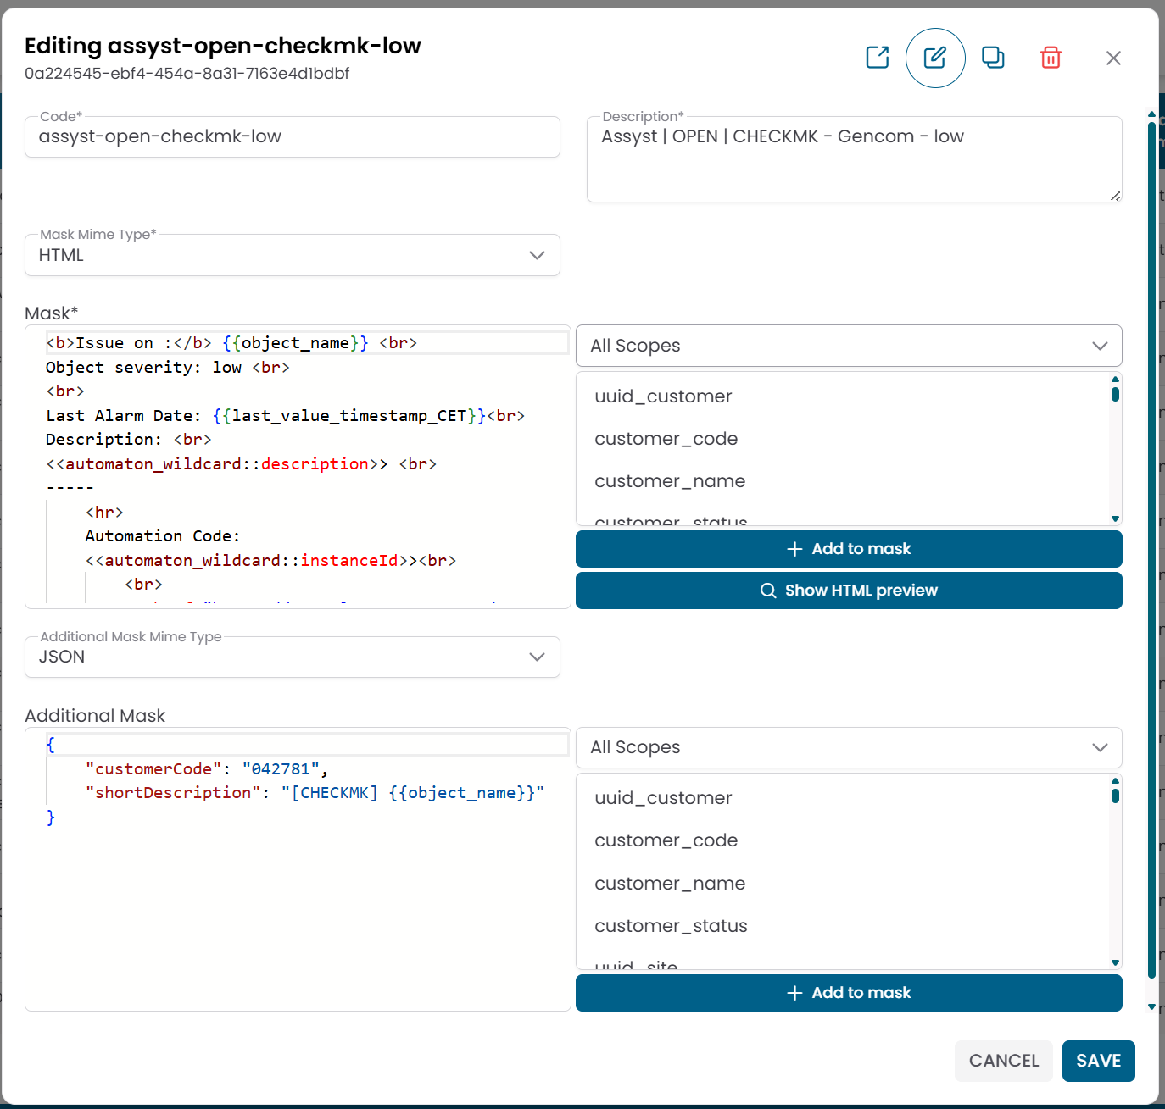Click the duplicate copy icon

(992, 58)
